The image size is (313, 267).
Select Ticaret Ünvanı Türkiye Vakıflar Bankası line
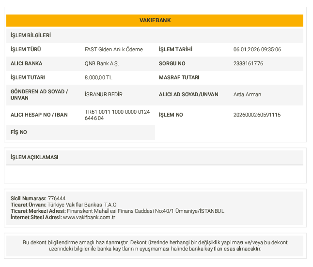coord(63,205)
